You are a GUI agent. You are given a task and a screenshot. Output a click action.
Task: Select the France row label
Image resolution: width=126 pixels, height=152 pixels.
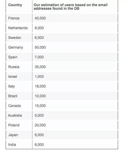[x=14, y=18]
